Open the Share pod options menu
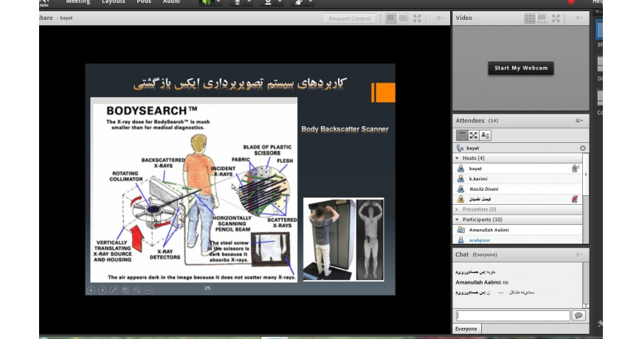Screen dimensions: 642x339 (x=440, y=18)
